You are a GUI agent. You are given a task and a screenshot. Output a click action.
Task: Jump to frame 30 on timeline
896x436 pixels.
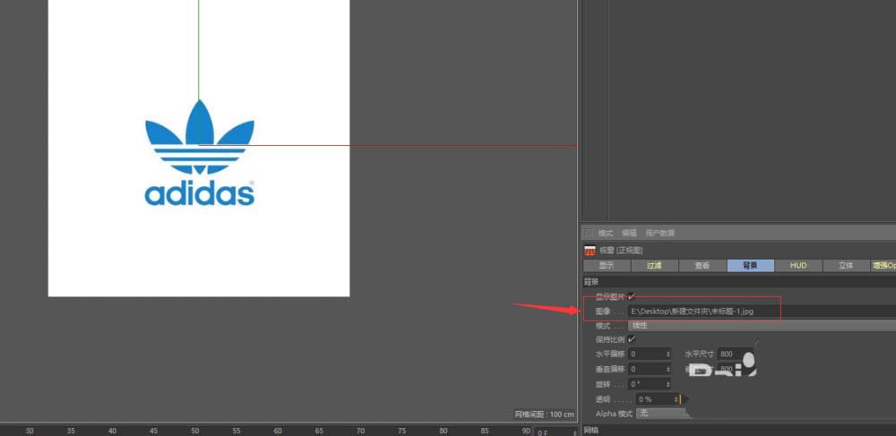point(30,431)
